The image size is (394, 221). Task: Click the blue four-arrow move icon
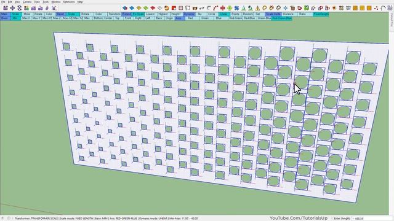[12, 8]
